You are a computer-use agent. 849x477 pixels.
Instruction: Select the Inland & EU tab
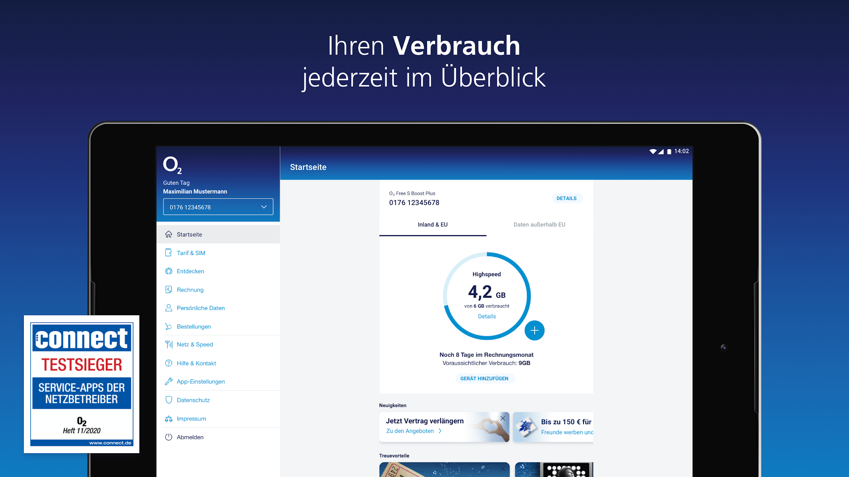point(432,225)
